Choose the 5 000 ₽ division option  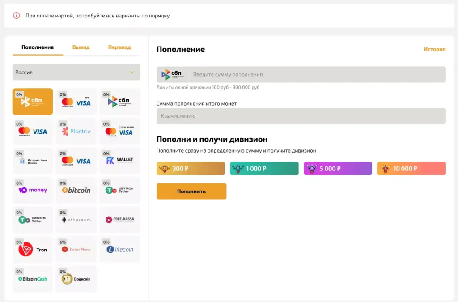[x=338, y=168]
